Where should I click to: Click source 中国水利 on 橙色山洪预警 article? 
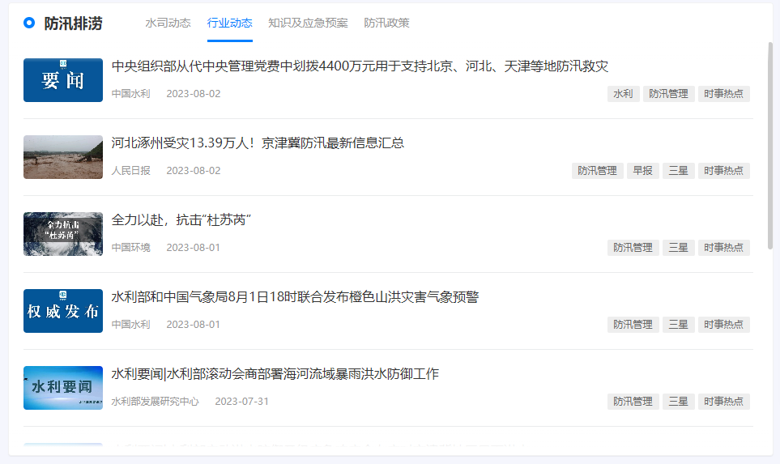click(131, 325)
